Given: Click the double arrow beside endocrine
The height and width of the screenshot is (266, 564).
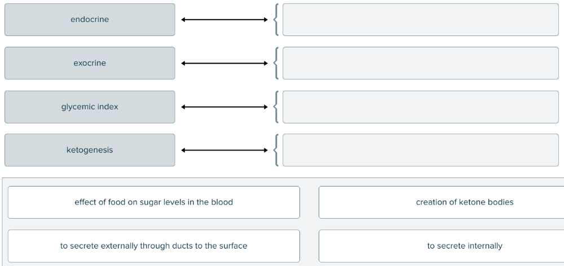Looking at the screenshot, I should click(224, 20).
